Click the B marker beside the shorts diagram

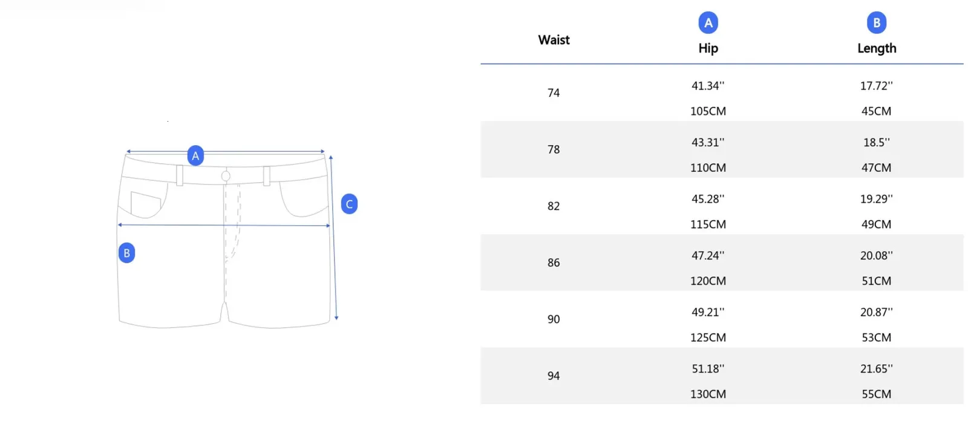[126, 253]
